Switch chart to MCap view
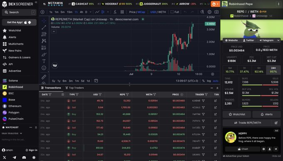283x161 pixels. [141, 12]
